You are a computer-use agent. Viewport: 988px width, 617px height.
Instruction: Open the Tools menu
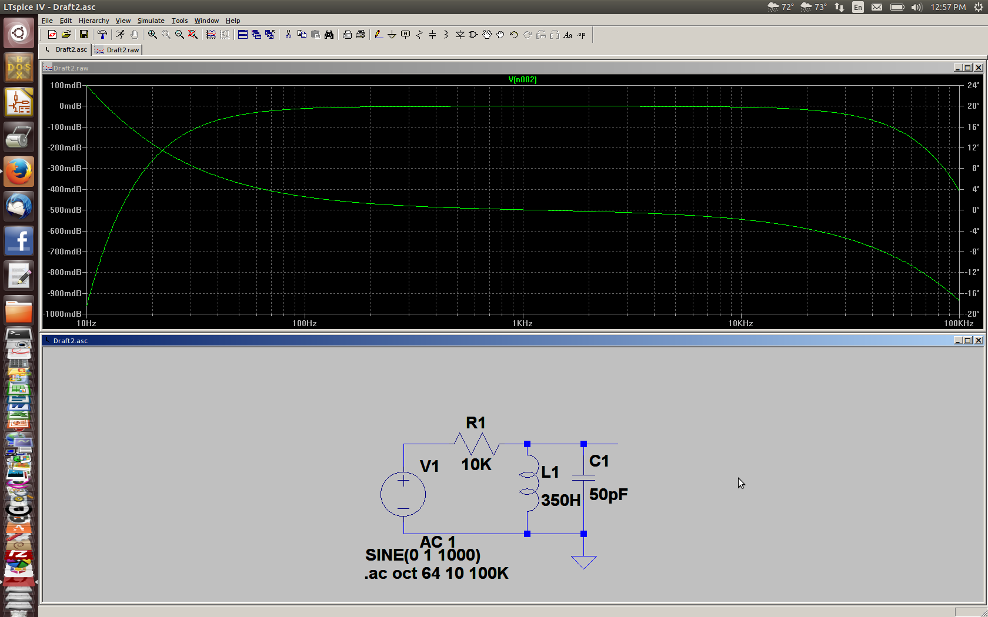[x=179, y=21]
